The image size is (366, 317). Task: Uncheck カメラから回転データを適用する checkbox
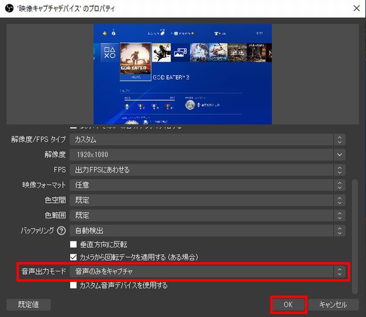point(73,257)
